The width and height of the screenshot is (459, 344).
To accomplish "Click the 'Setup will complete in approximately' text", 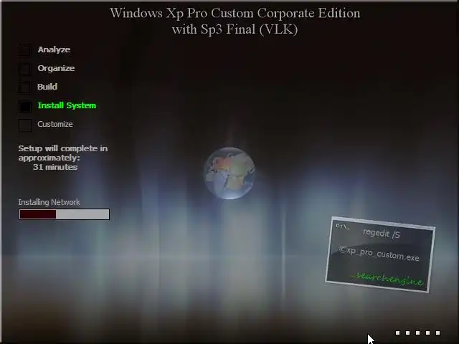I will point(63,153).
